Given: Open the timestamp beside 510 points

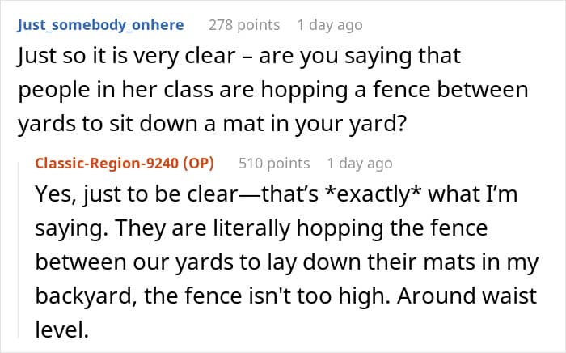Looking at the screenshot, I should coord(361,164).
